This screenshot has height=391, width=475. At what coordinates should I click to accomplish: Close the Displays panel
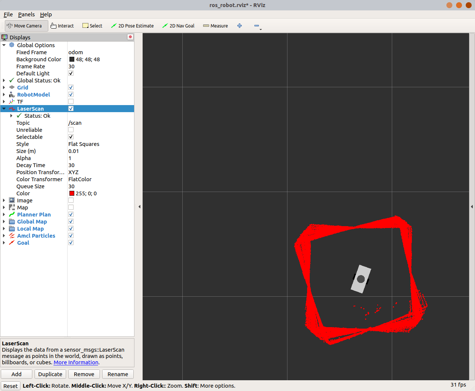130,37
